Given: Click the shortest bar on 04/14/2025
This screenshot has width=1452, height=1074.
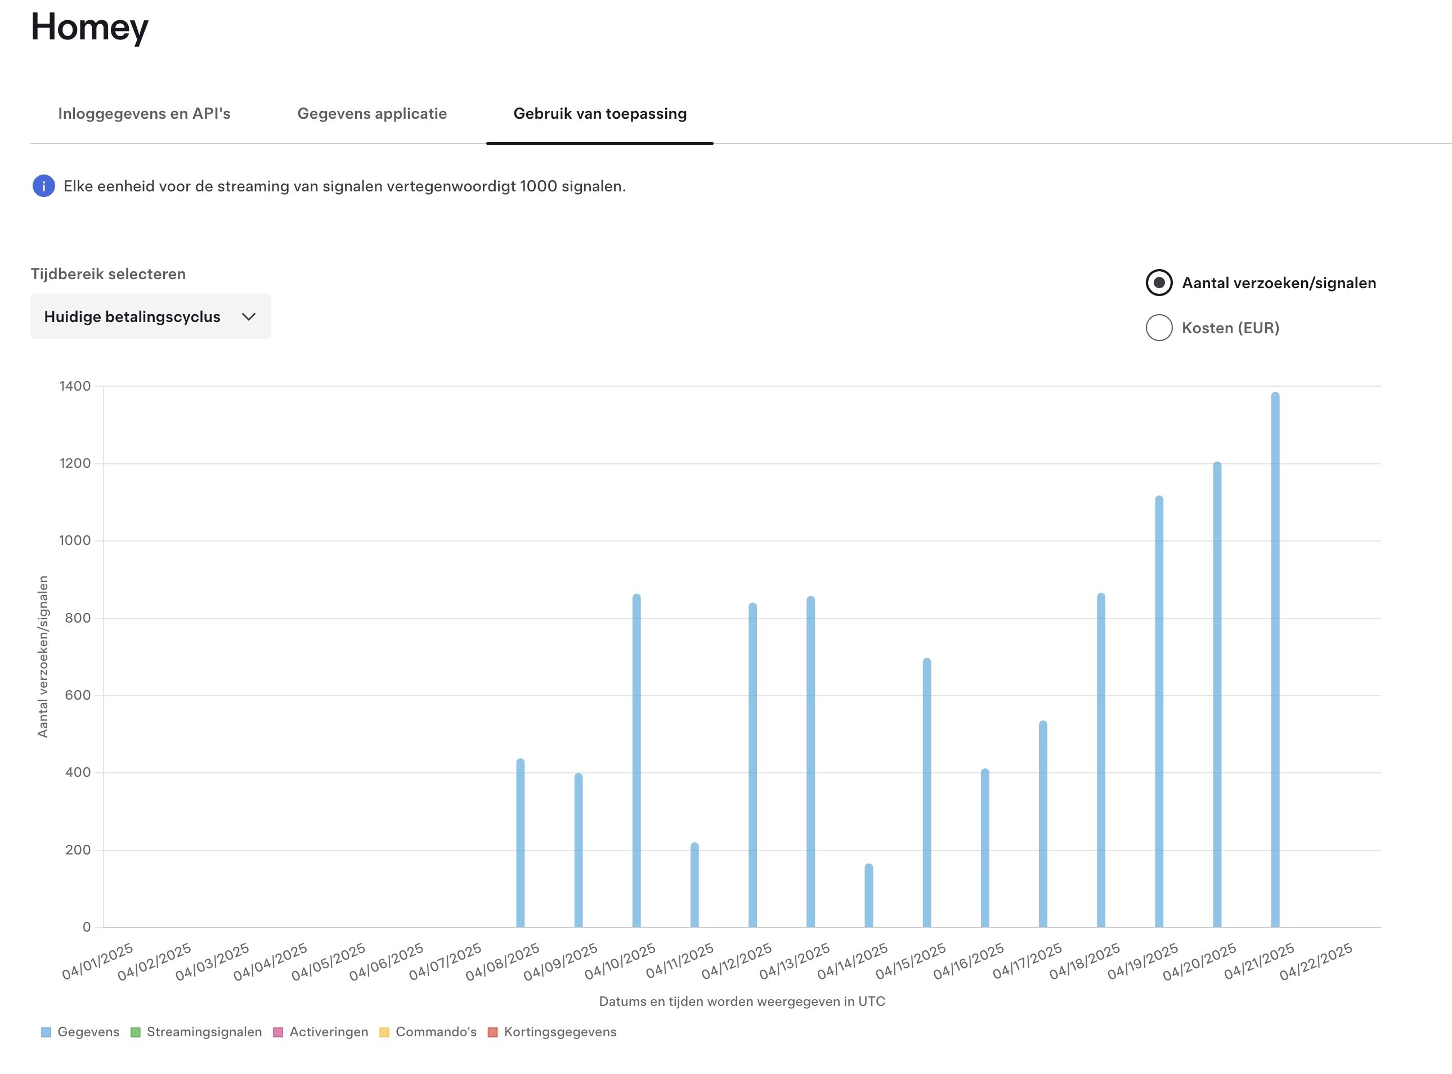Looking at the screenshot, I should click(869, 896).
